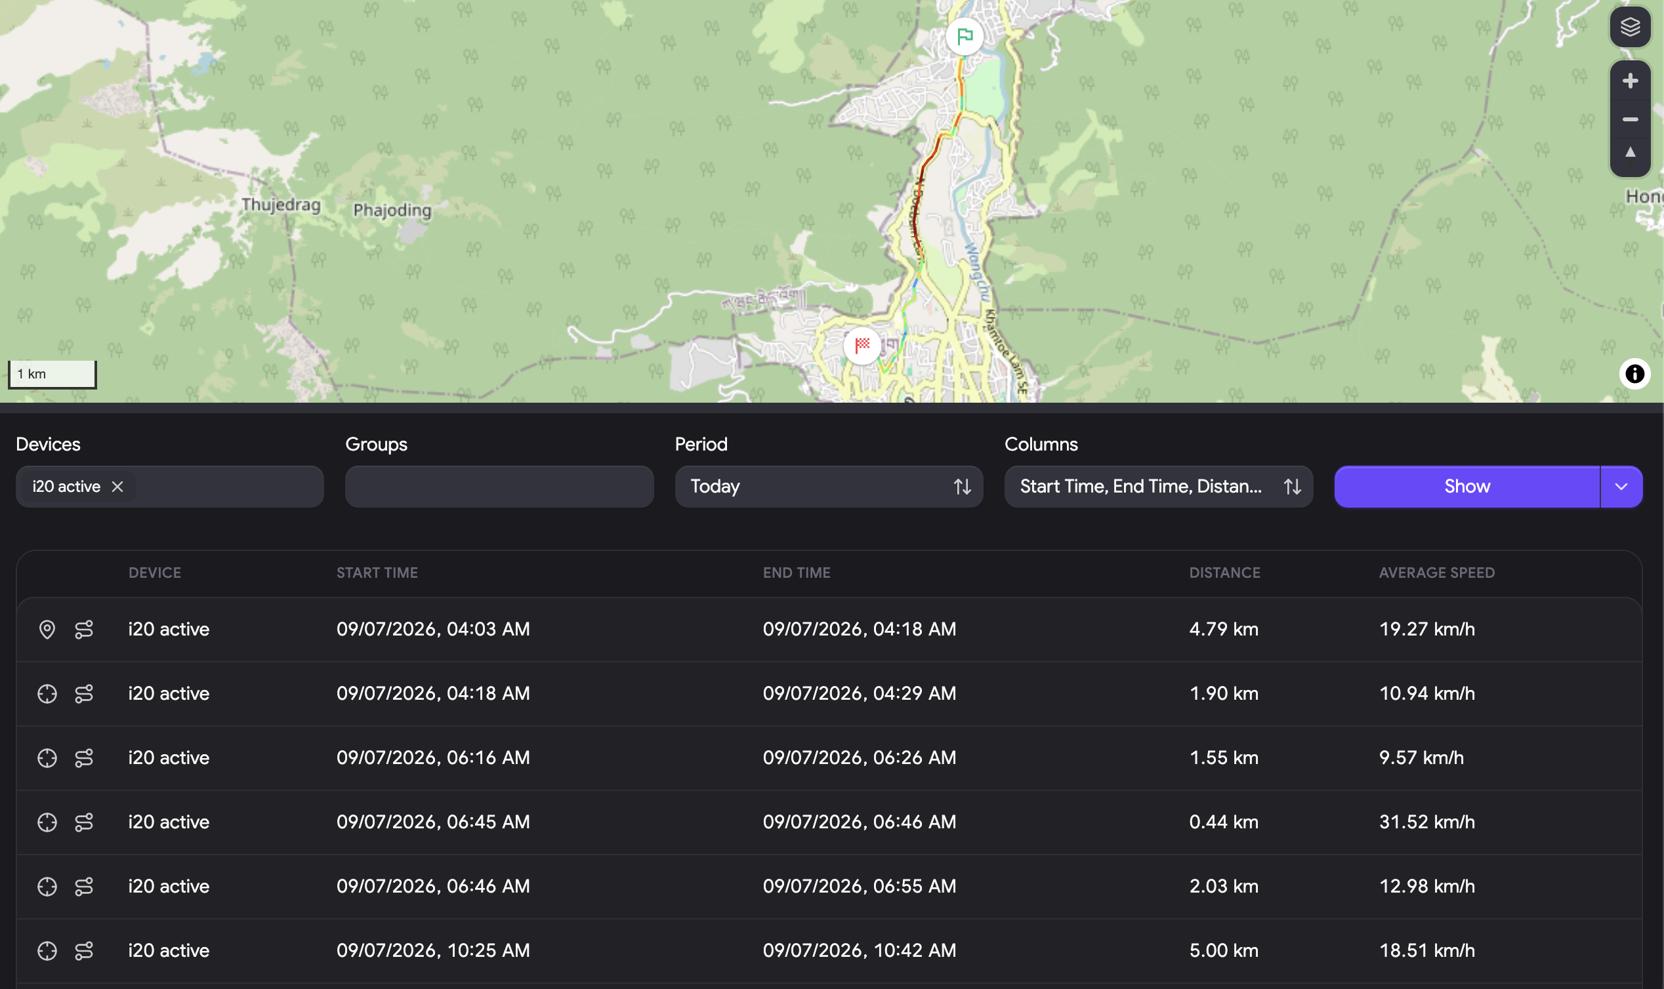
Task: Open the Devices selection field
Action: point(170,487)
